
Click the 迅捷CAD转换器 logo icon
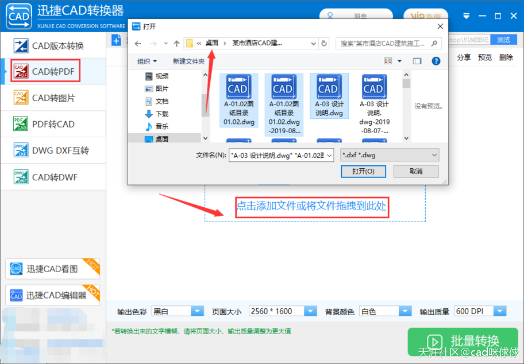tap(19, 16)
